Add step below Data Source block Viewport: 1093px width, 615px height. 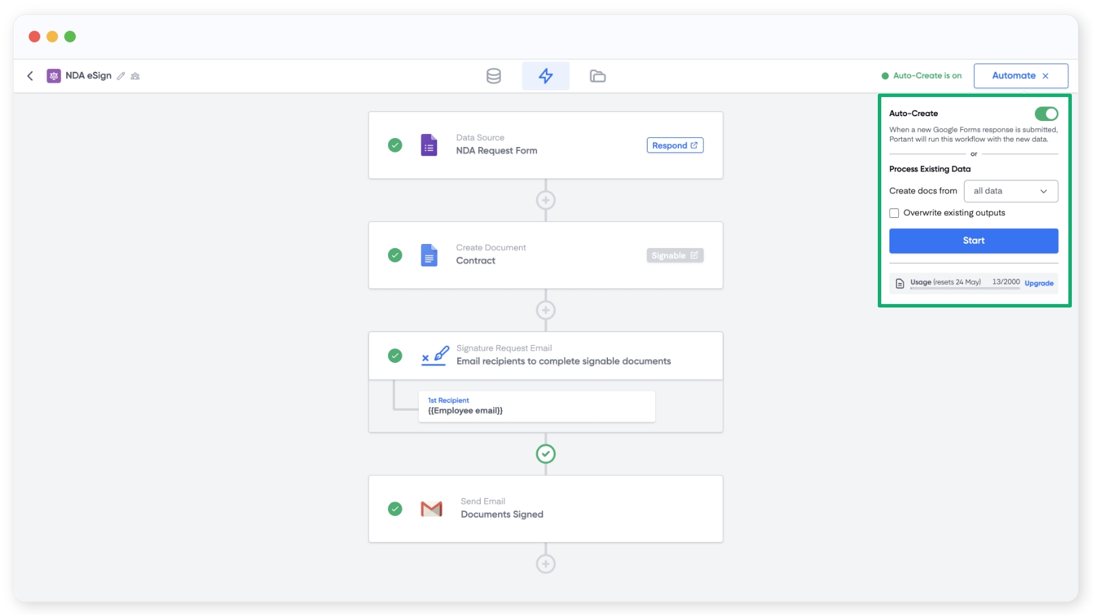[x=545, y=200]
